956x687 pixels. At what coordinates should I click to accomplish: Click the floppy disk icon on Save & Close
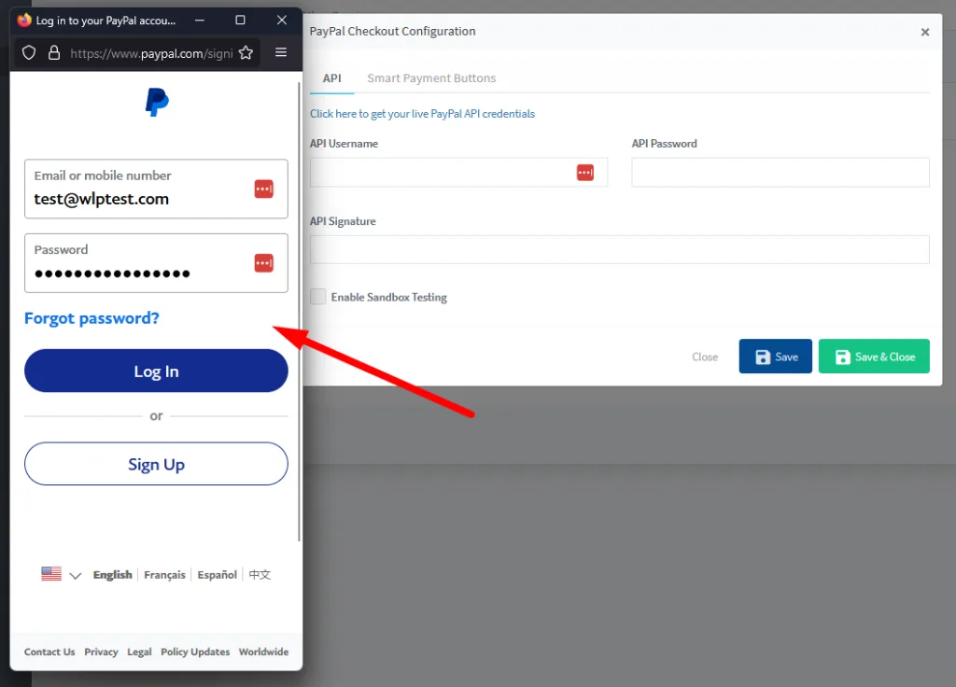(x=843, y=358)
